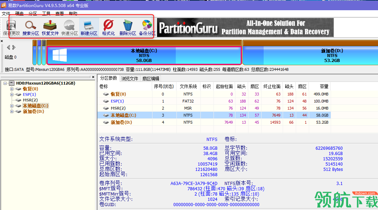Expand the 恢复(0) tree node
Image resolution: width=378 pixels, height=210 pixels.
(x=12, y=89)
